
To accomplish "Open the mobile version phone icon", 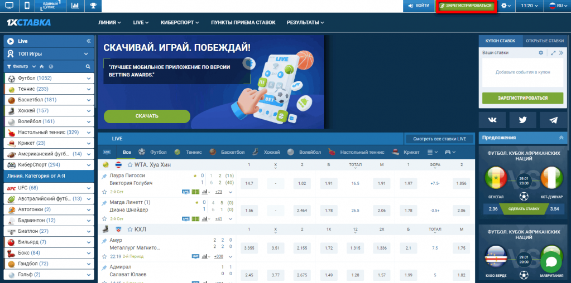I will click(27, 6).
